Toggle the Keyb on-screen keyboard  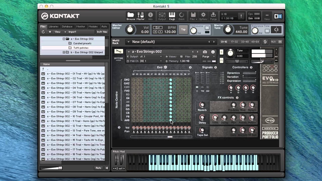[172, 16]
